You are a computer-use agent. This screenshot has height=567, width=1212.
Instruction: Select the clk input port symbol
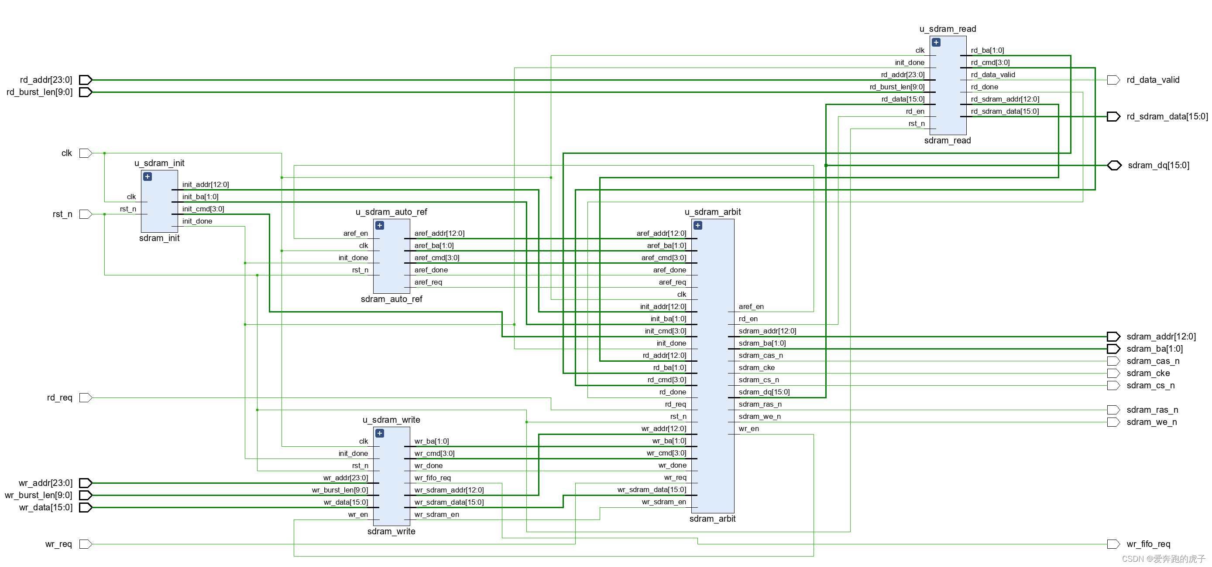tap(86, 153)
